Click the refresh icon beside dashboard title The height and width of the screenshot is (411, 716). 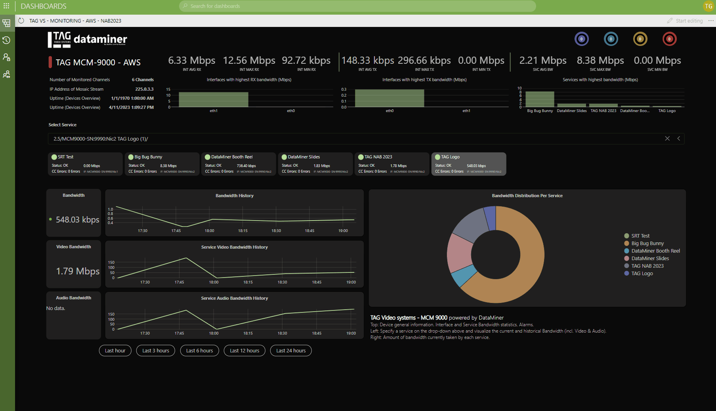[x=21, y=21]
